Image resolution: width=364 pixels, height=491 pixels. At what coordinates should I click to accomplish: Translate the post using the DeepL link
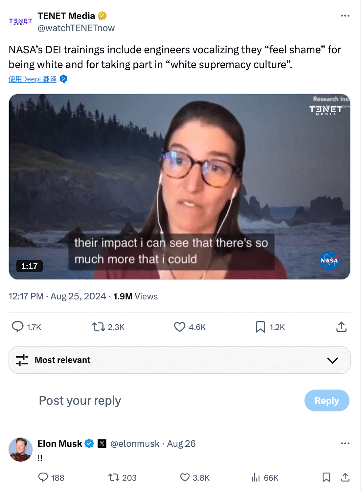tap(32, 79)
